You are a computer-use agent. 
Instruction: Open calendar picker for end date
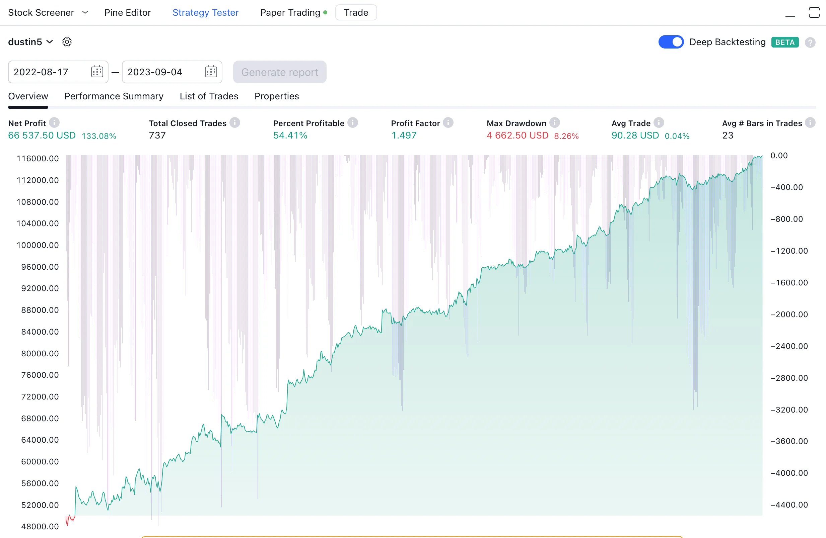click(x=211, y=72)
